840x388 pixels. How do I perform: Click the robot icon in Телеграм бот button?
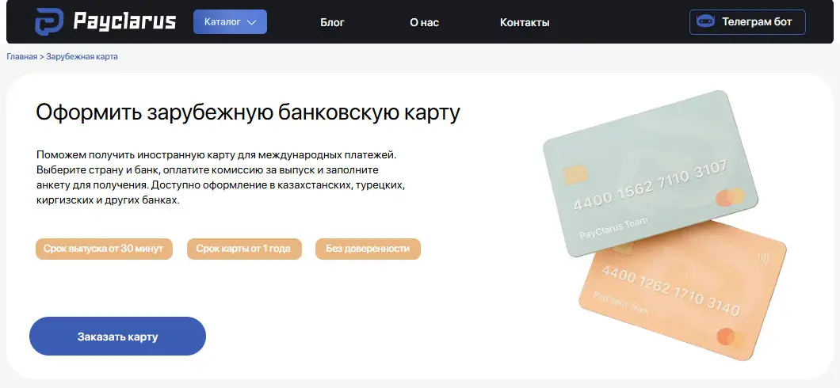pos(705,22)
